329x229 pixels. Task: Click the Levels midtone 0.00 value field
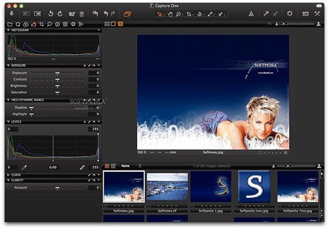tap(52, 167)
